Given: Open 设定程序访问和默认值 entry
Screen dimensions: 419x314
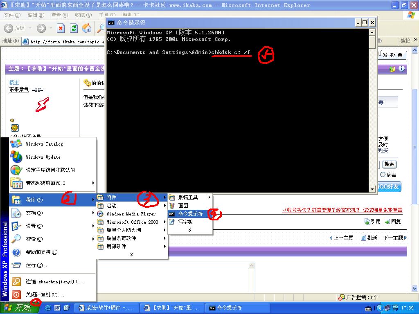Looking at the screenshot, I should click(x=53, y=170).
